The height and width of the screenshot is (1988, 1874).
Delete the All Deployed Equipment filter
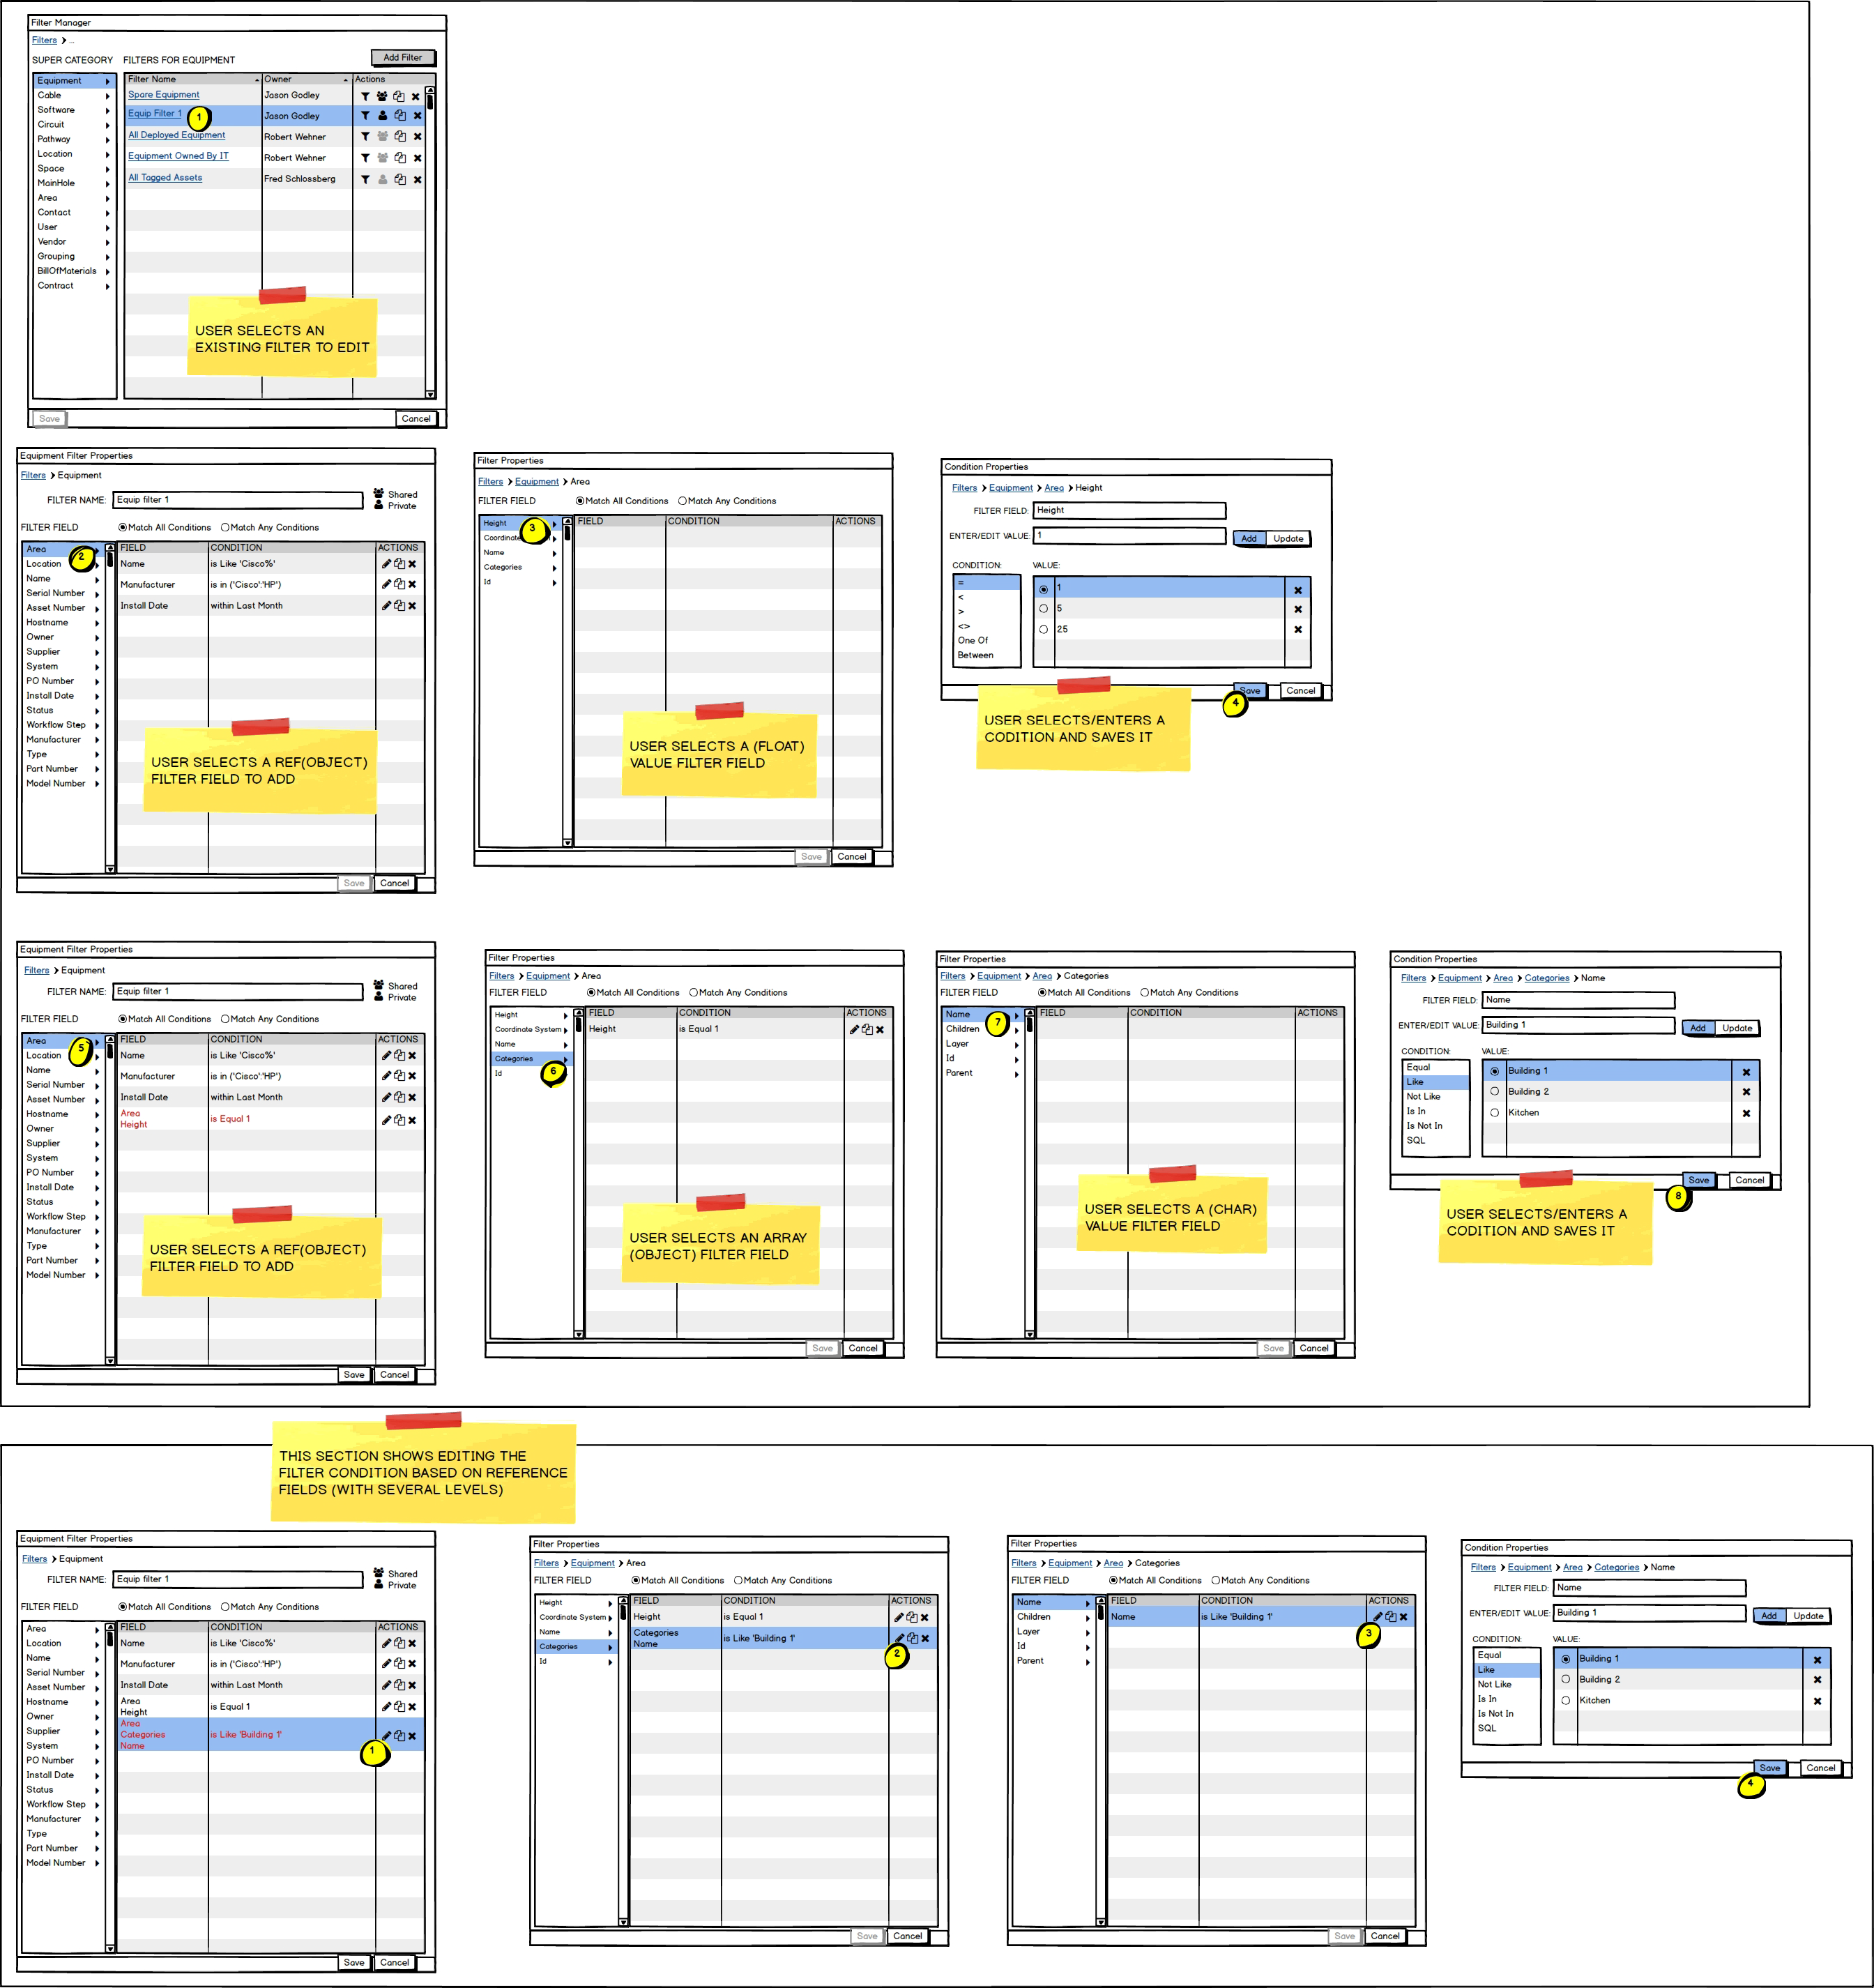click(417, 137)
